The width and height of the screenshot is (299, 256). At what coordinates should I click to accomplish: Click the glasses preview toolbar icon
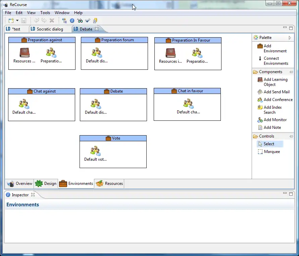click(x=80, y=21)
